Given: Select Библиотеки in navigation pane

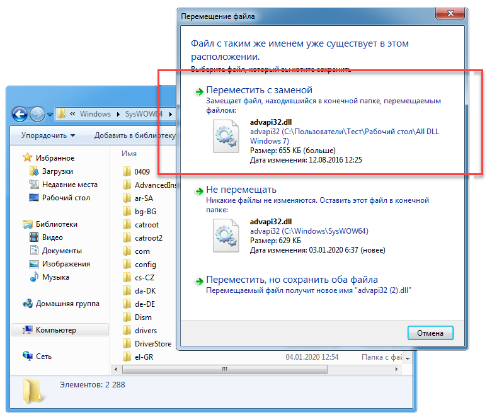Looking at the screenshot, I should click(57, 224).
